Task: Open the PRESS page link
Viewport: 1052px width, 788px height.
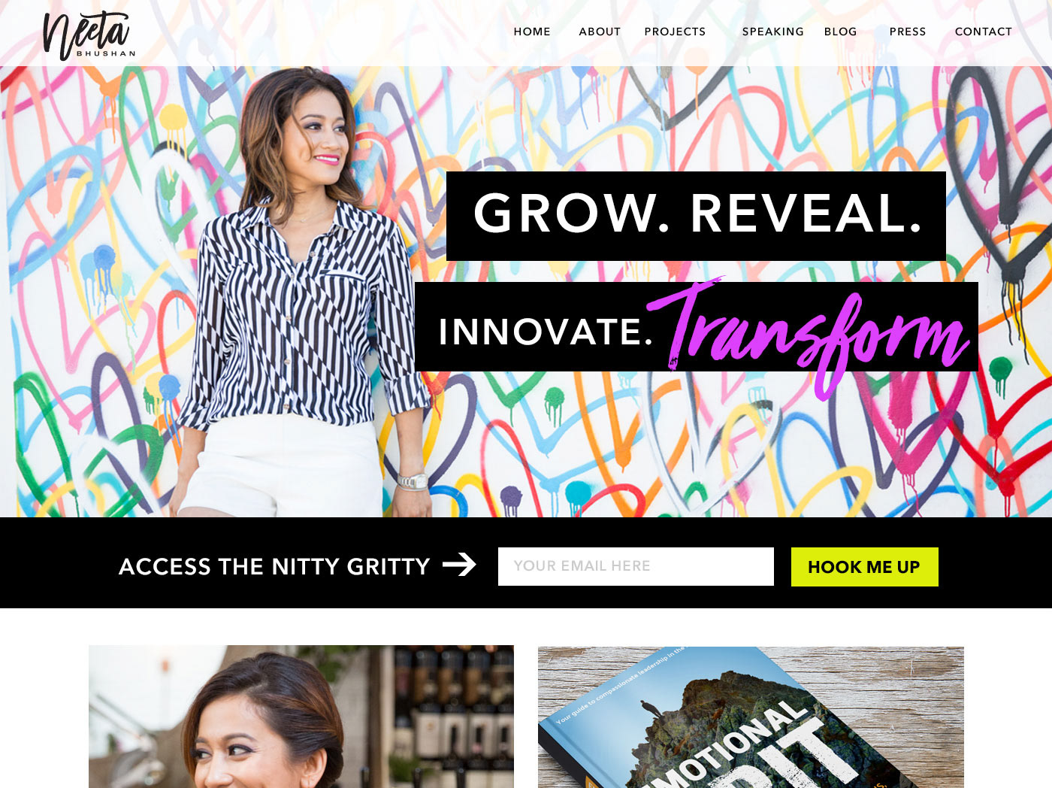Action: [x=908, y=32]
